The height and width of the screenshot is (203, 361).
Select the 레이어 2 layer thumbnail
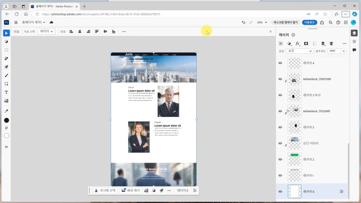[294, 159]
